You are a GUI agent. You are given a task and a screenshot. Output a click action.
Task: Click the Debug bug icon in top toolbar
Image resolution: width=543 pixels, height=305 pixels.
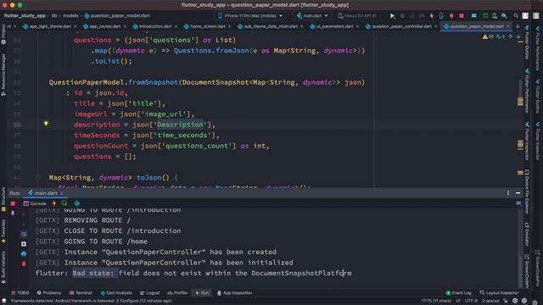[402, 16]
